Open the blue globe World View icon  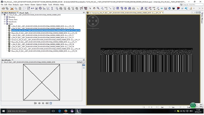pyautogui.click(x=170, y=8)
